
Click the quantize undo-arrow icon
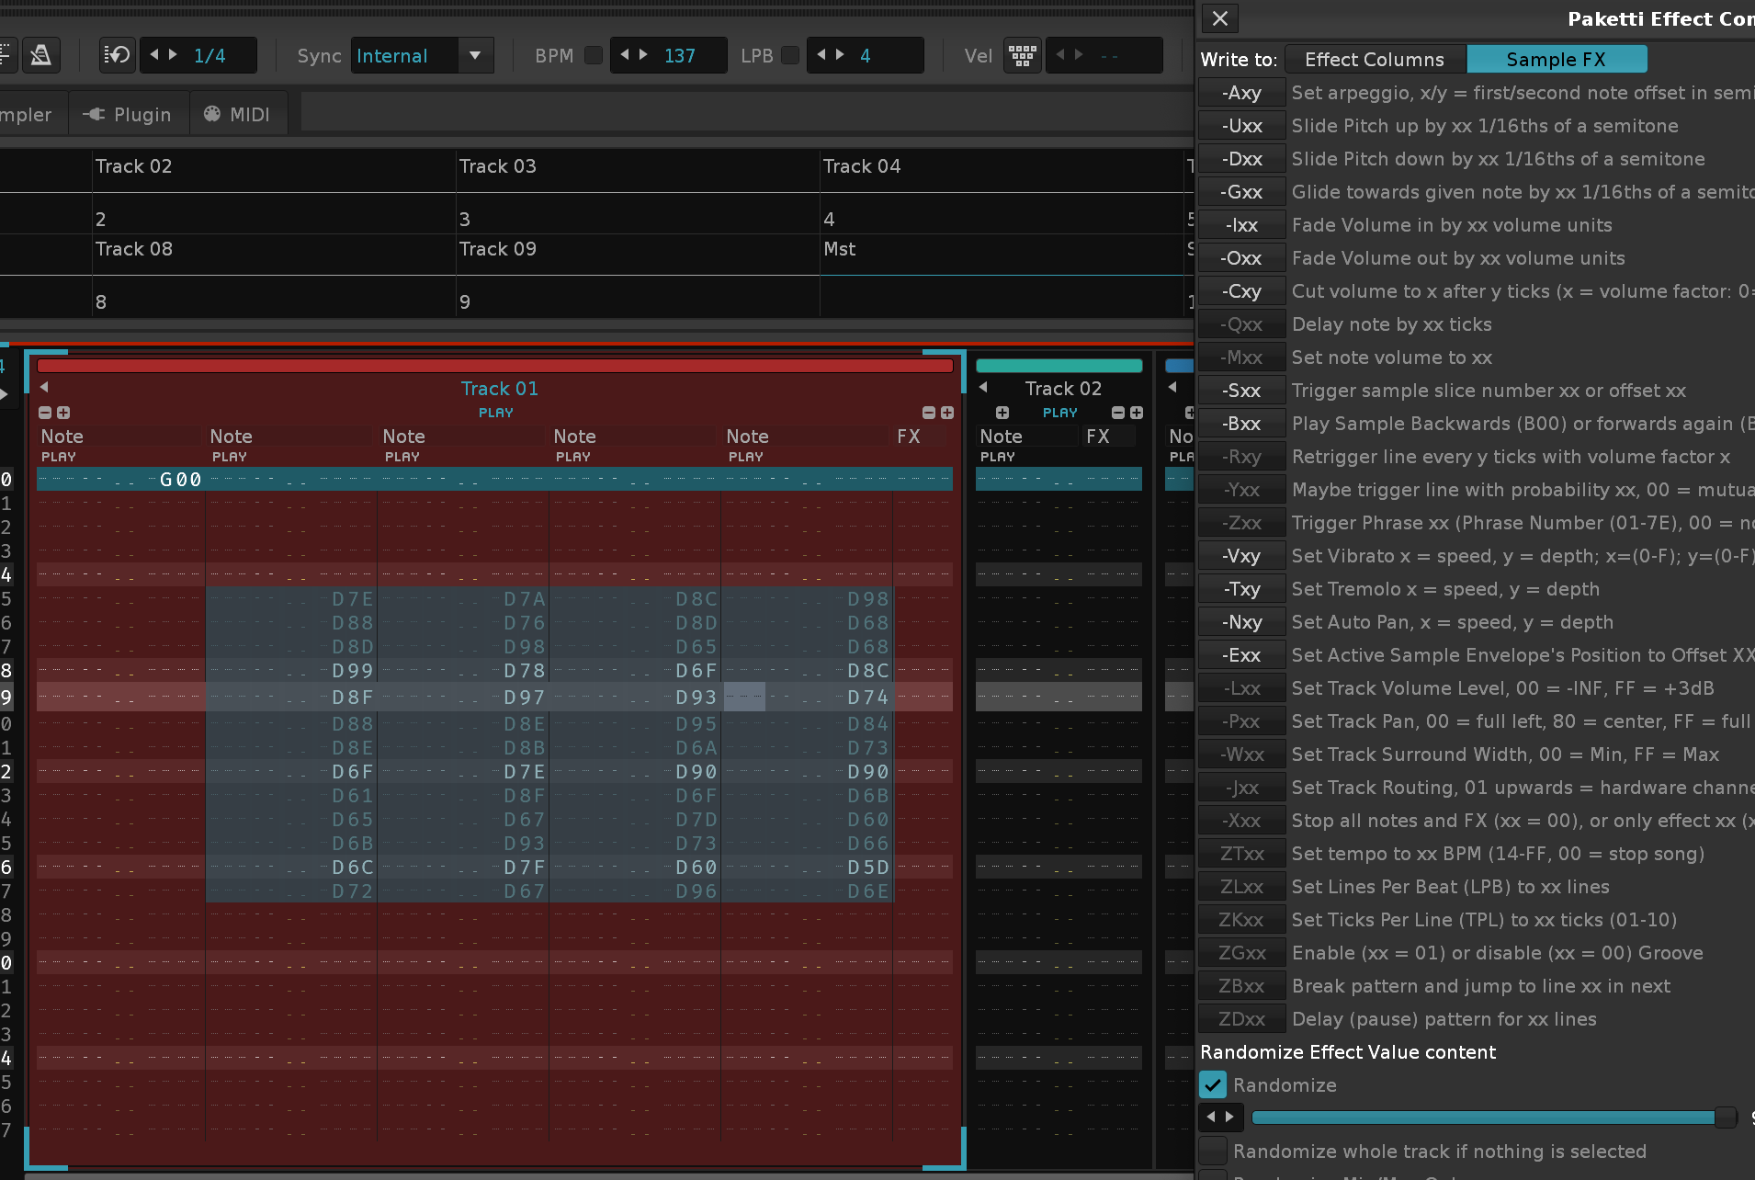pos(118,56)
